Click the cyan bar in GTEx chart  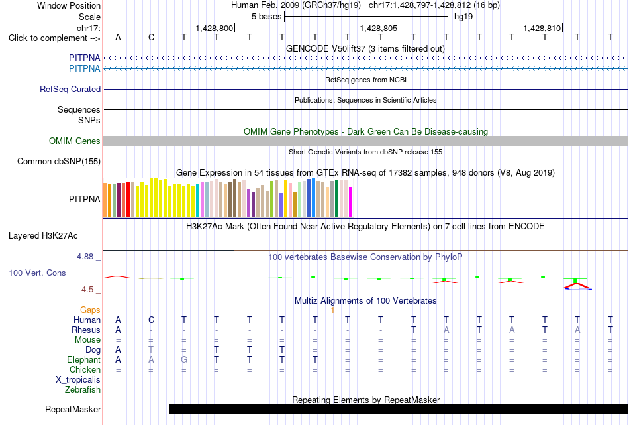pyautogui.click(x=197, y=201)
